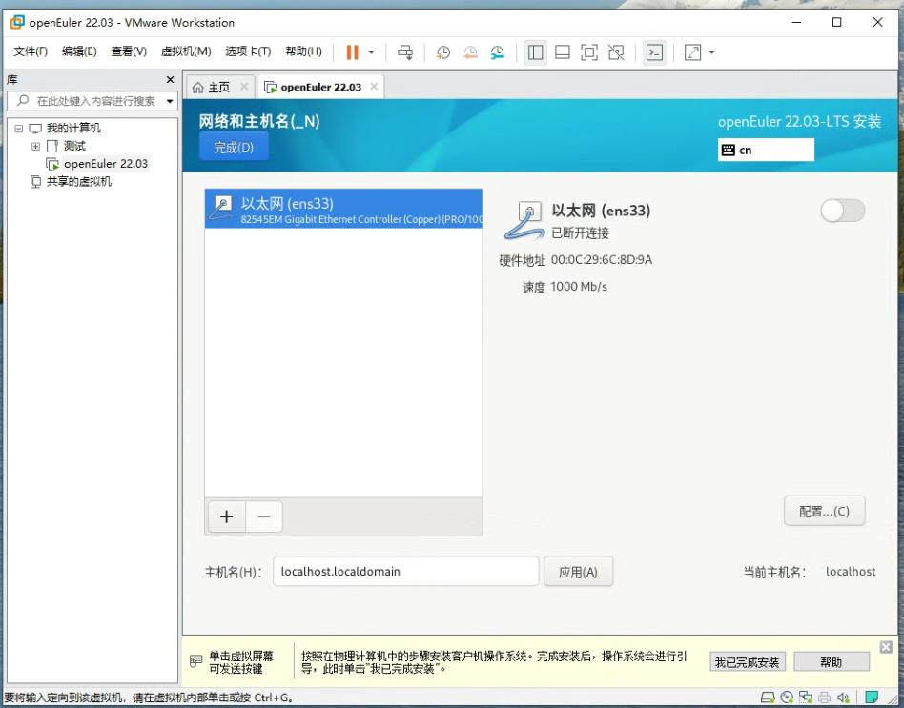This screenshot has width=904, height=708.
Task: Click the 帮助 button in hint bar
Action: pos(832,662)
